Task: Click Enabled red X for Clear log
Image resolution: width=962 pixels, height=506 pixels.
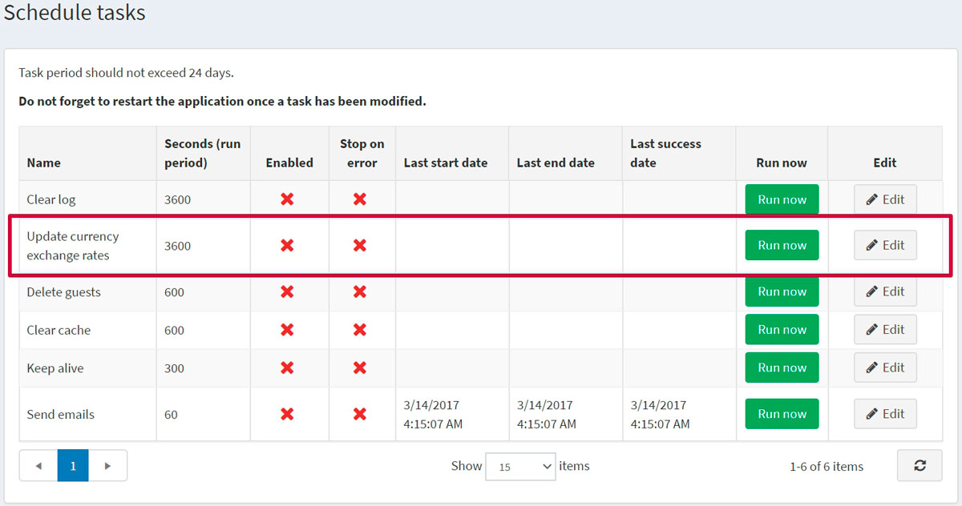Action: [287, 199]
